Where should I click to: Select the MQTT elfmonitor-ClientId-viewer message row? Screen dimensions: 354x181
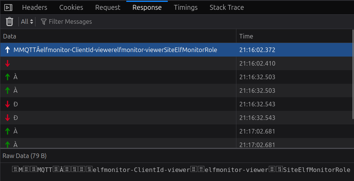(115, 50)
